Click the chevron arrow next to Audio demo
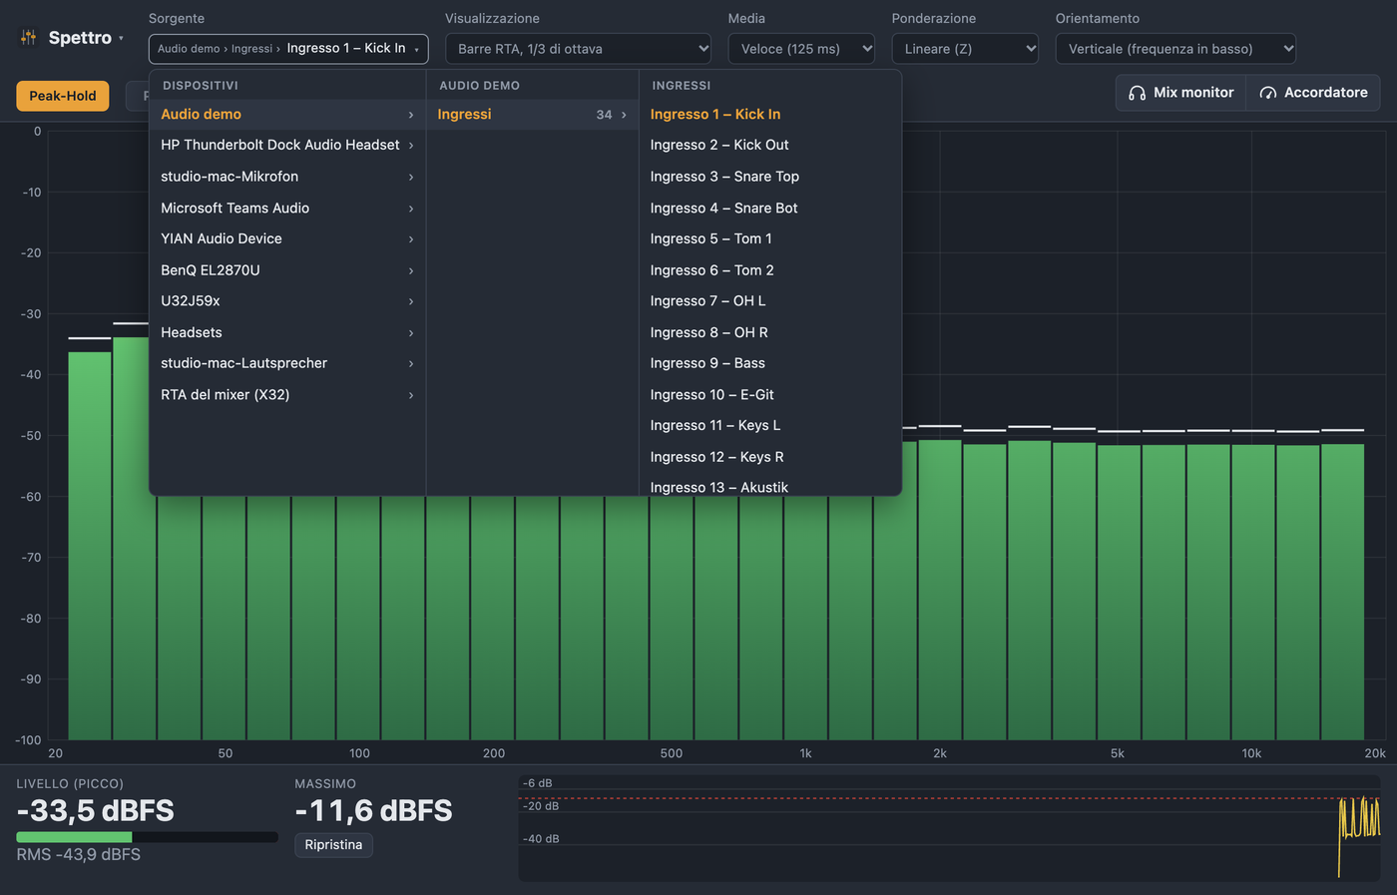Viewport: 1397px width, 895px height. (x=411, y=115)
